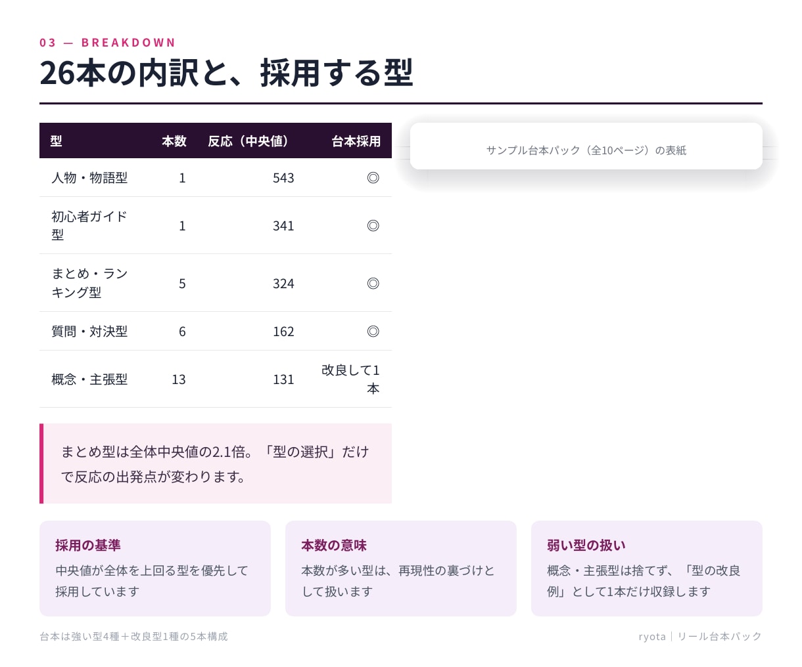Click the 台本採用 column header
Image resolution: width=802 pixels, height=667 pixels.
point(356,141)
